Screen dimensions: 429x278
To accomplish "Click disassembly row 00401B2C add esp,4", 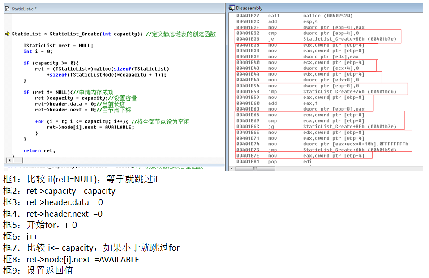I will coord(277,21).
